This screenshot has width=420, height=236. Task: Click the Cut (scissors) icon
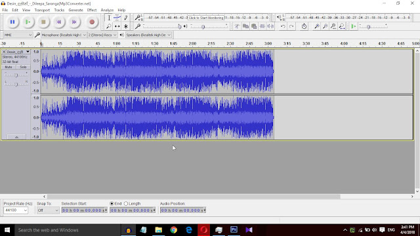tap(237, 26)
